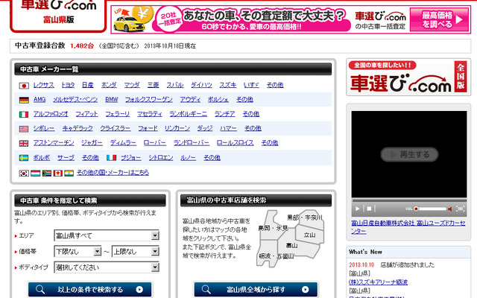Click the シボレー maker link

pos(44,128)
